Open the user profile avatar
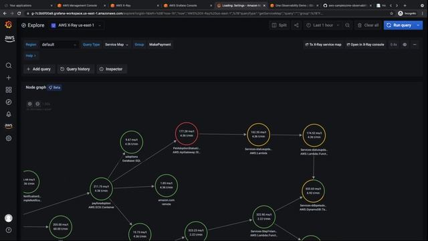The height and width of the screenshot is (241, 428). click(9, 218)
